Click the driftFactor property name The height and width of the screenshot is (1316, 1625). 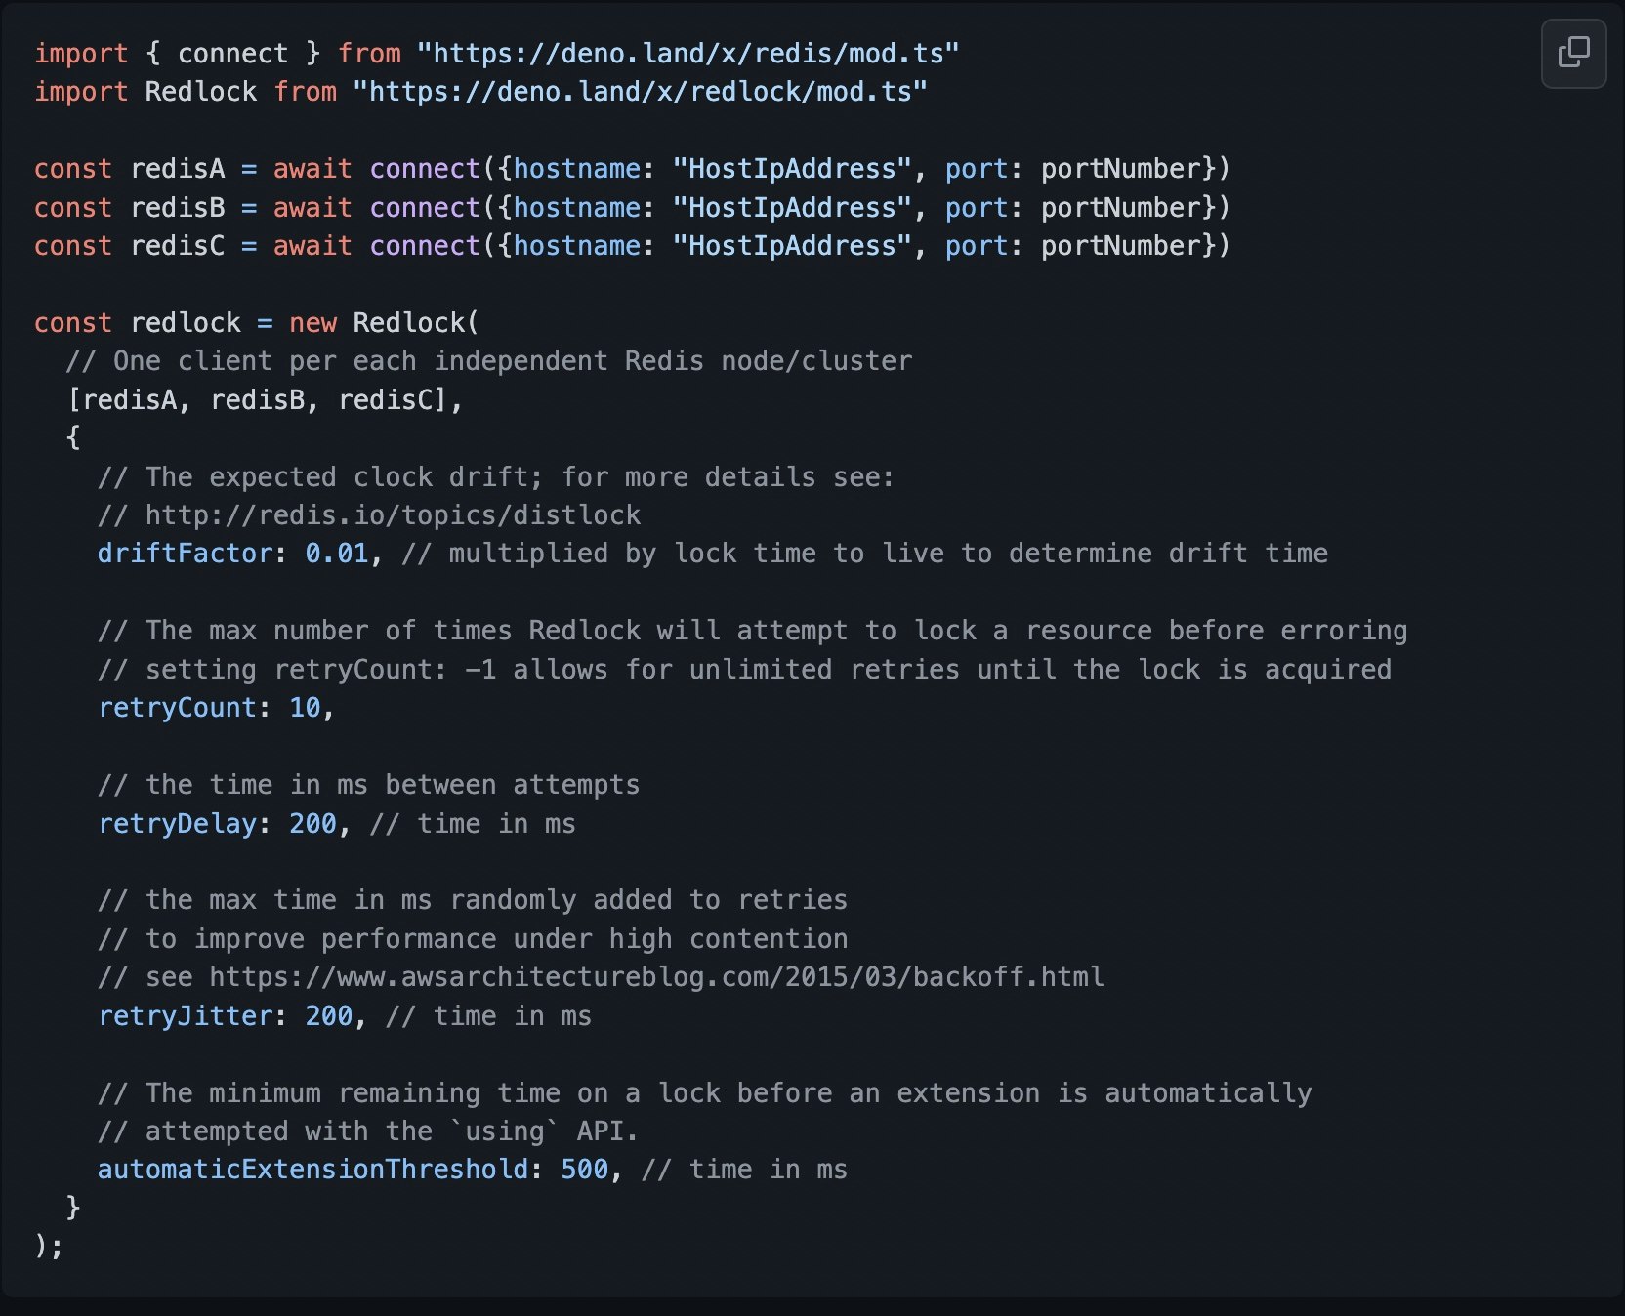tap(186, 554)
